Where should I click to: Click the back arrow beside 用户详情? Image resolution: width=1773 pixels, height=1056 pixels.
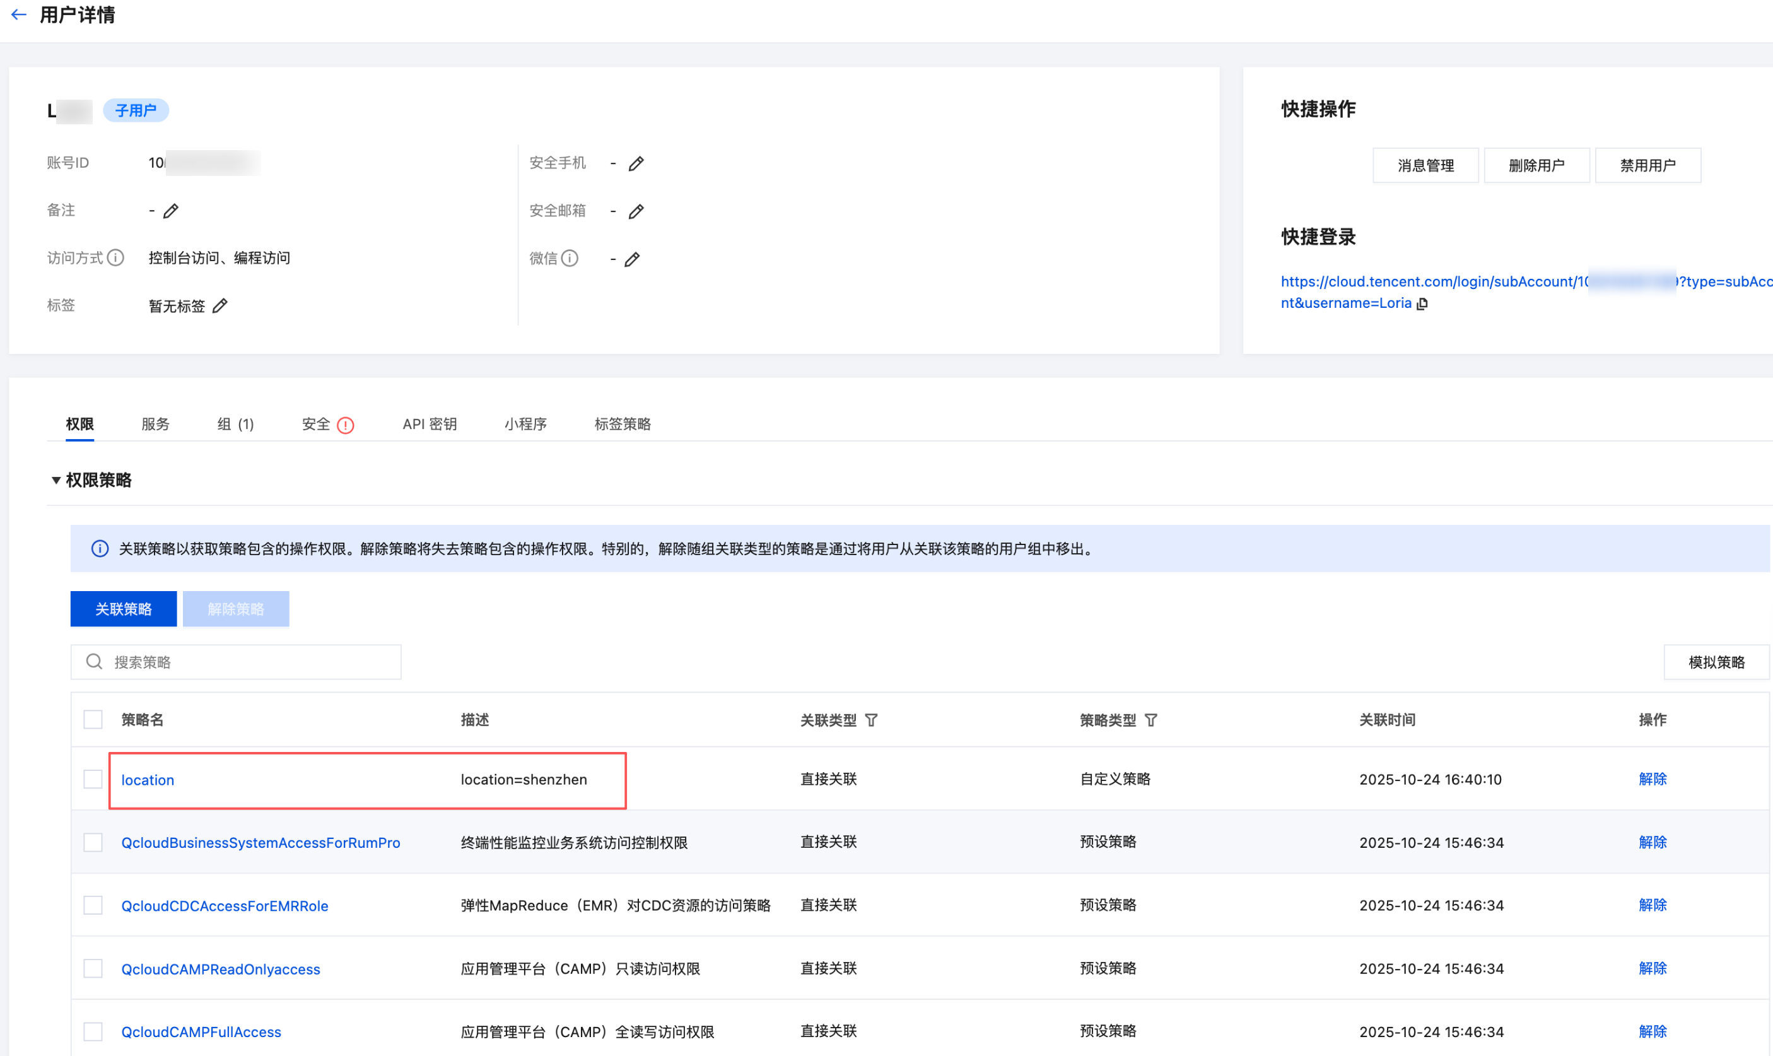click(x=19, y=15)
